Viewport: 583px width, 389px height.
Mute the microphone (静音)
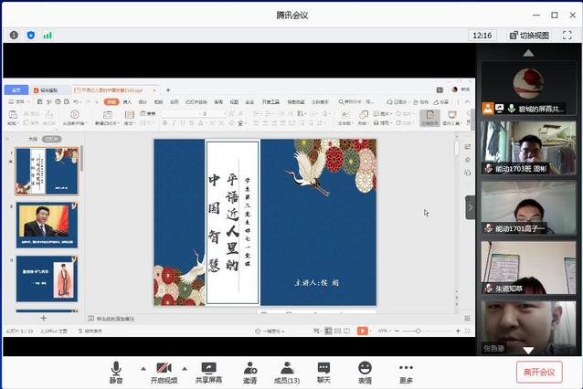point(116,368)
